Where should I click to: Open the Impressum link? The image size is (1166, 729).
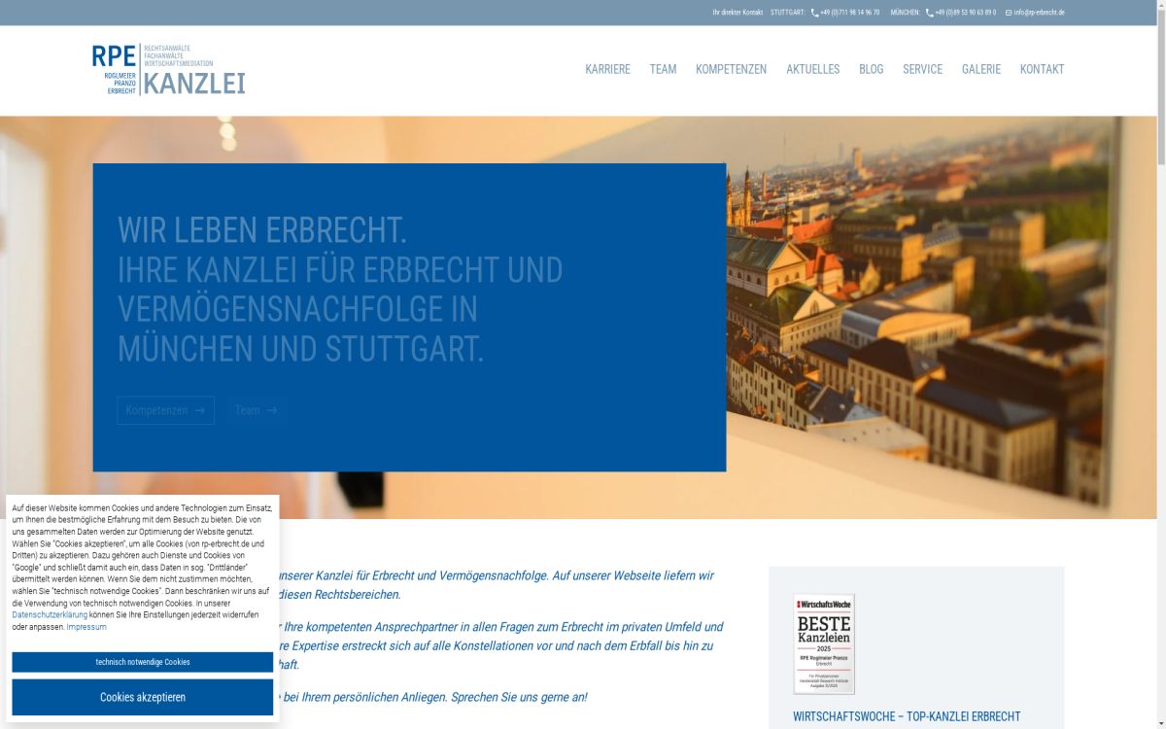point(86,626)
